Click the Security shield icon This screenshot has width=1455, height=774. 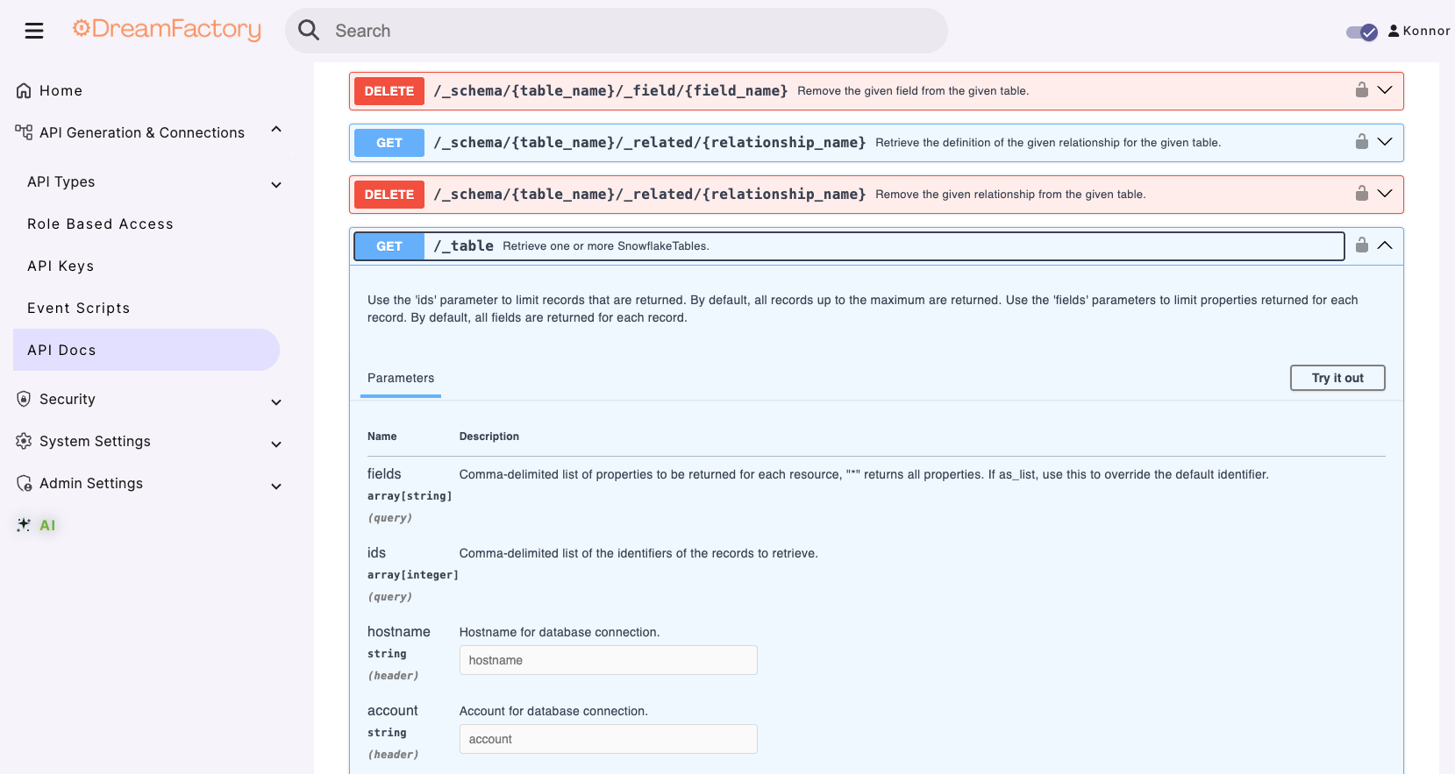(24, 399)
